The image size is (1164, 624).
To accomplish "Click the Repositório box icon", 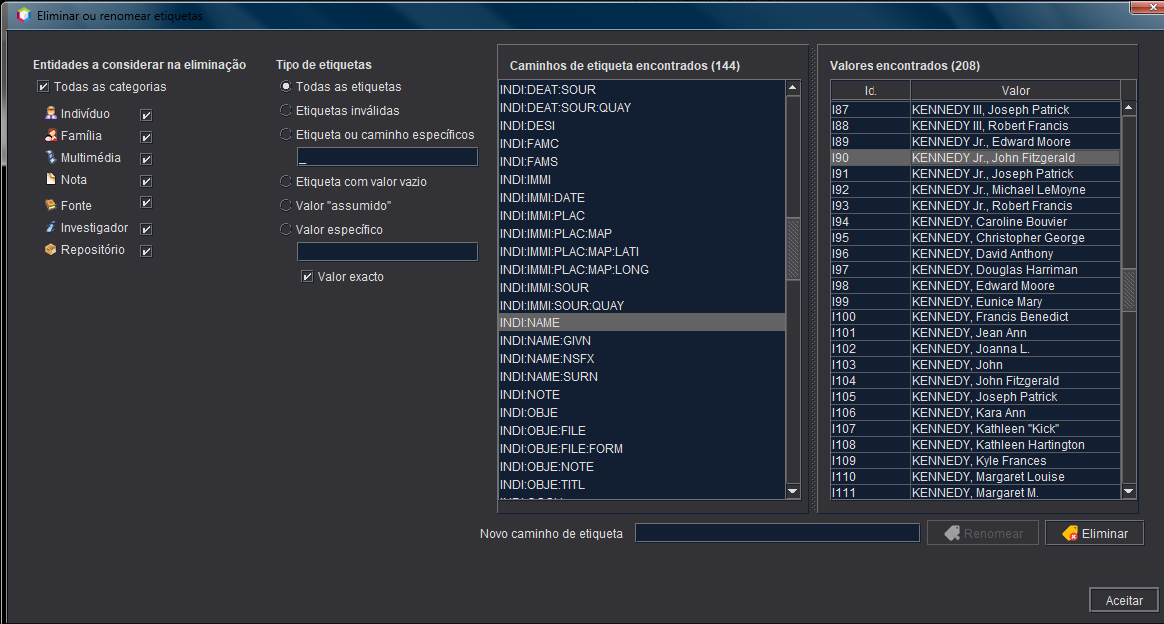I will point(51,250).
